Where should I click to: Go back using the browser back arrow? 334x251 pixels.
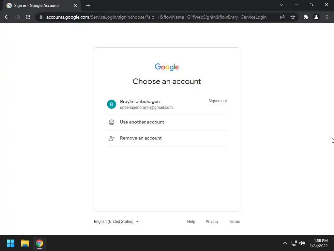point(7,17)
